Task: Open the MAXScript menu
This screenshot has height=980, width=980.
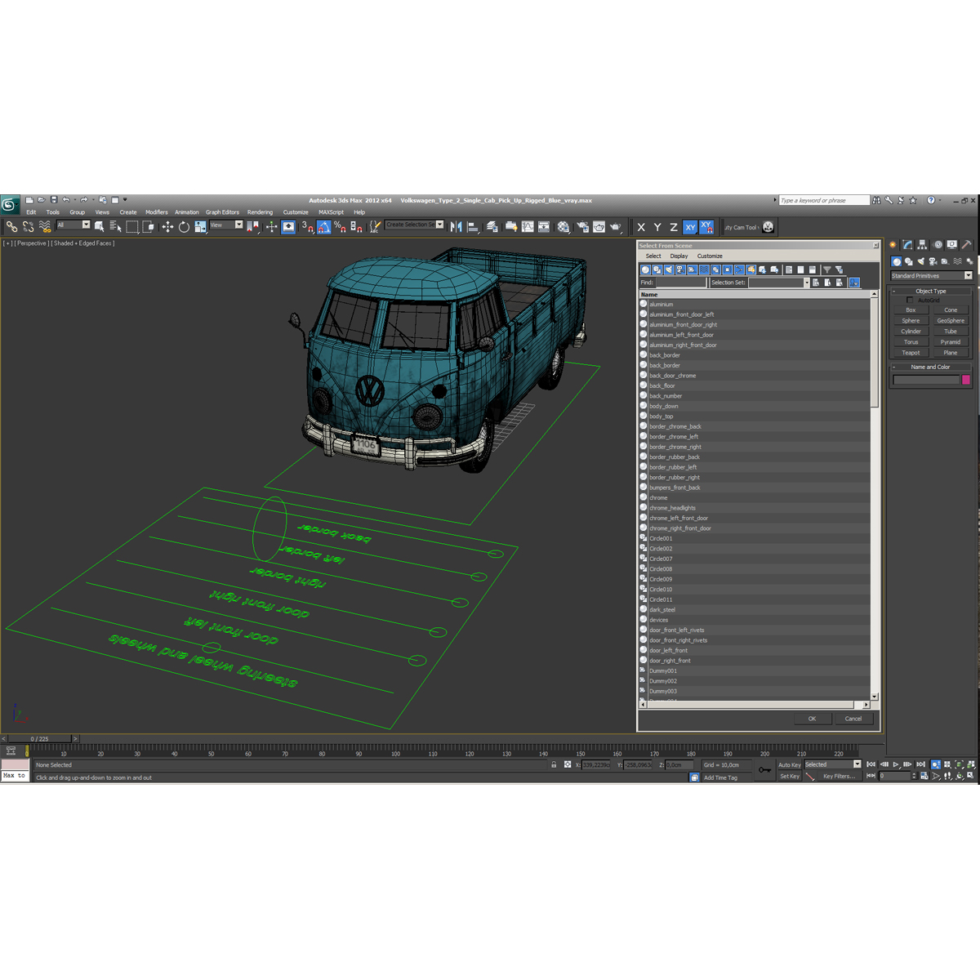Action: pyautogui.click(x=331, y=212)
